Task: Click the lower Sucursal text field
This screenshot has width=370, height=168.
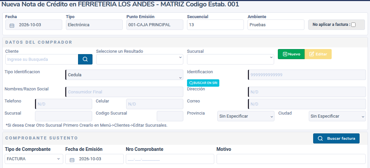Action: 64,116
